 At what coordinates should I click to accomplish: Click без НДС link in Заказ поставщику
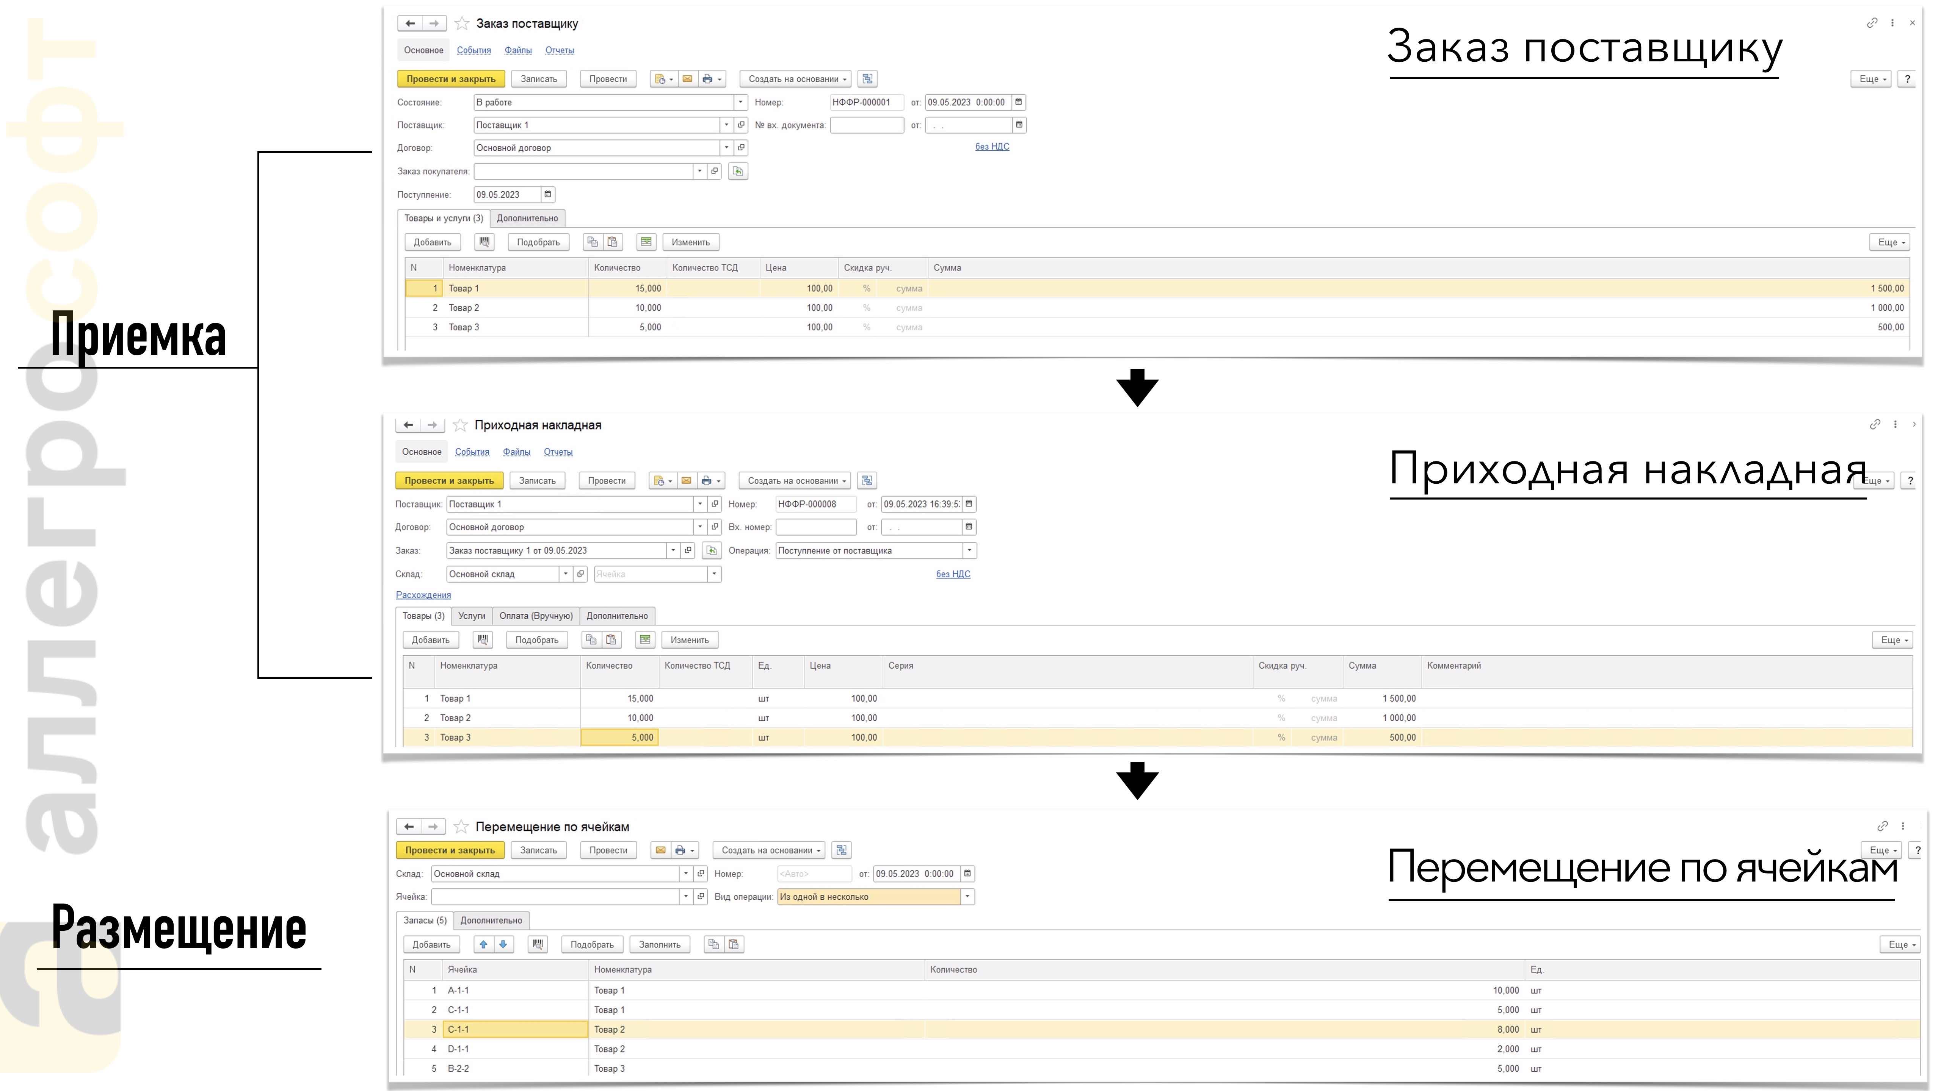click(x=992, y=147)
